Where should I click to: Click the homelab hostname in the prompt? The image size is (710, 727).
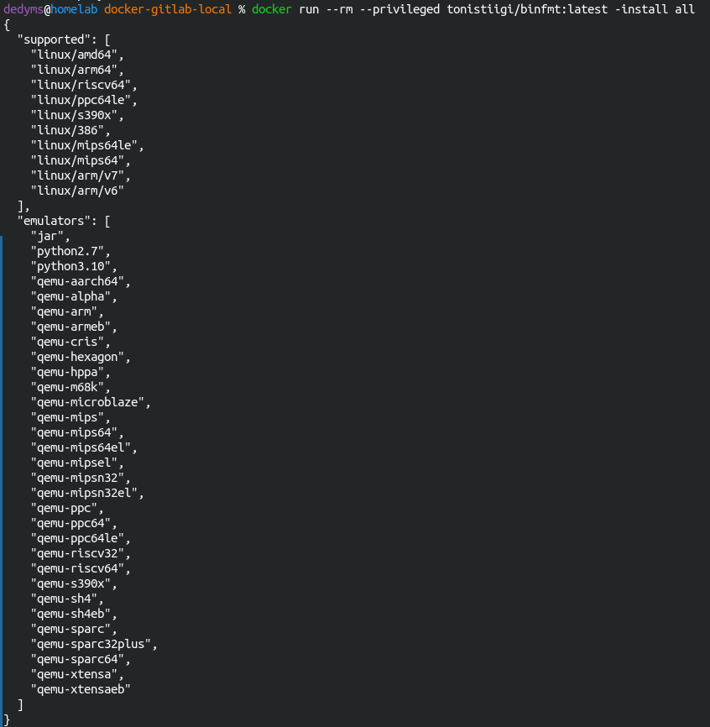75,9
